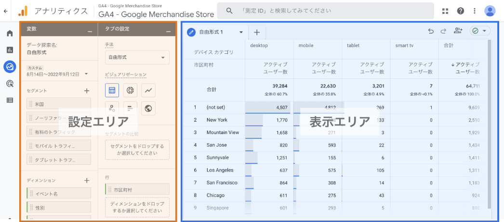Click the redo arrow icon
The width and height of the screenshot is (504, 222).
pos(443,31)
